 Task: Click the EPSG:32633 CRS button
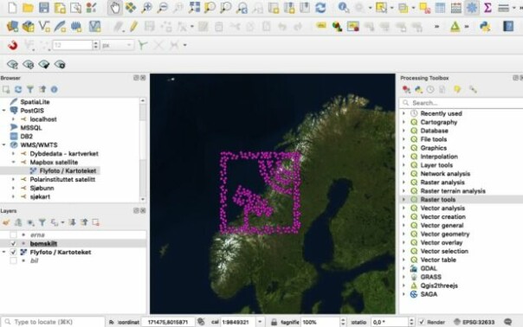point(474,322)
